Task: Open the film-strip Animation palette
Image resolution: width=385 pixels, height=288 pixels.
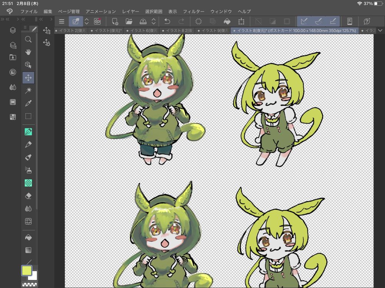Action: click(x=13, y=102)
